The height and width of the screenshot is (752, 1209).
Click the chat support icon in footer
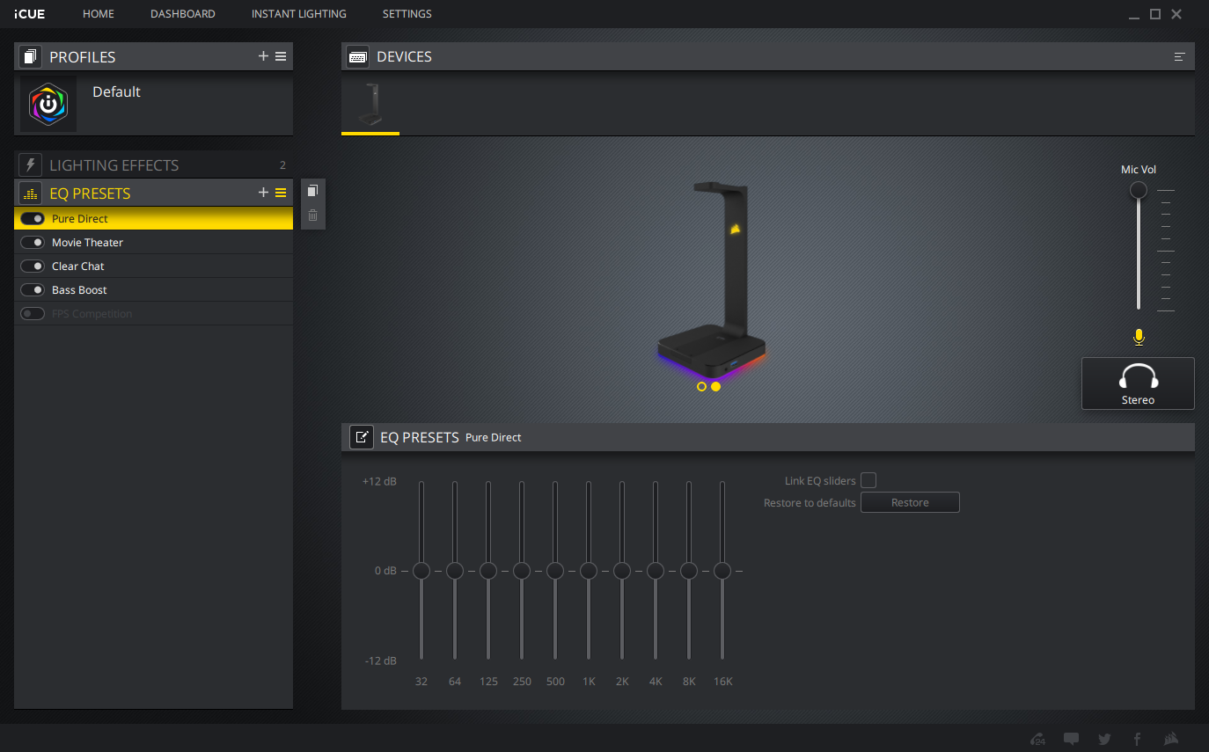[1071, 739]
